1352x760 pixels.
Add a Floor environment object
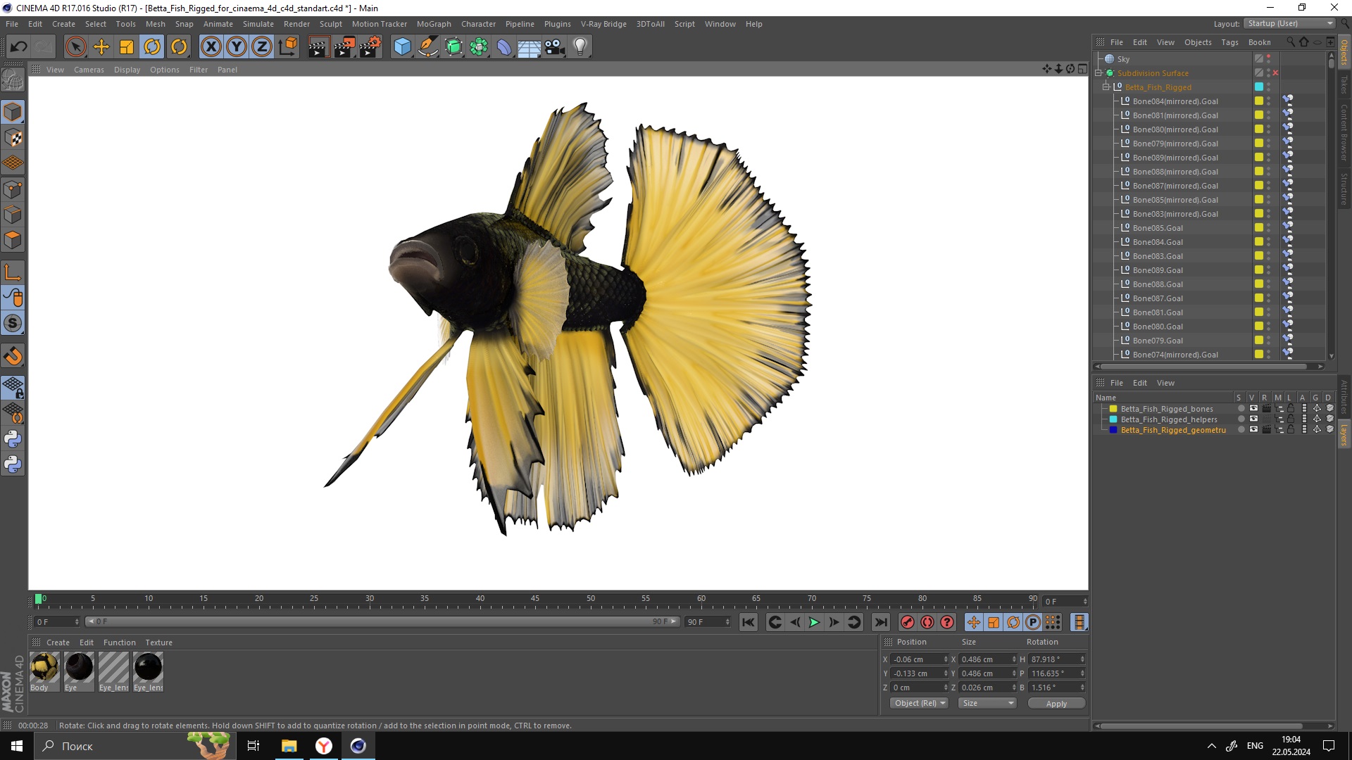[x=529, y=47]
